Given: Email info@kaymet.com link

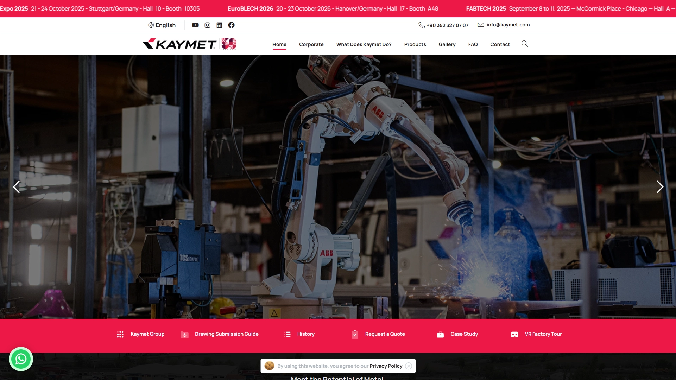Looking at the screenshot, I should click(508, 25).
